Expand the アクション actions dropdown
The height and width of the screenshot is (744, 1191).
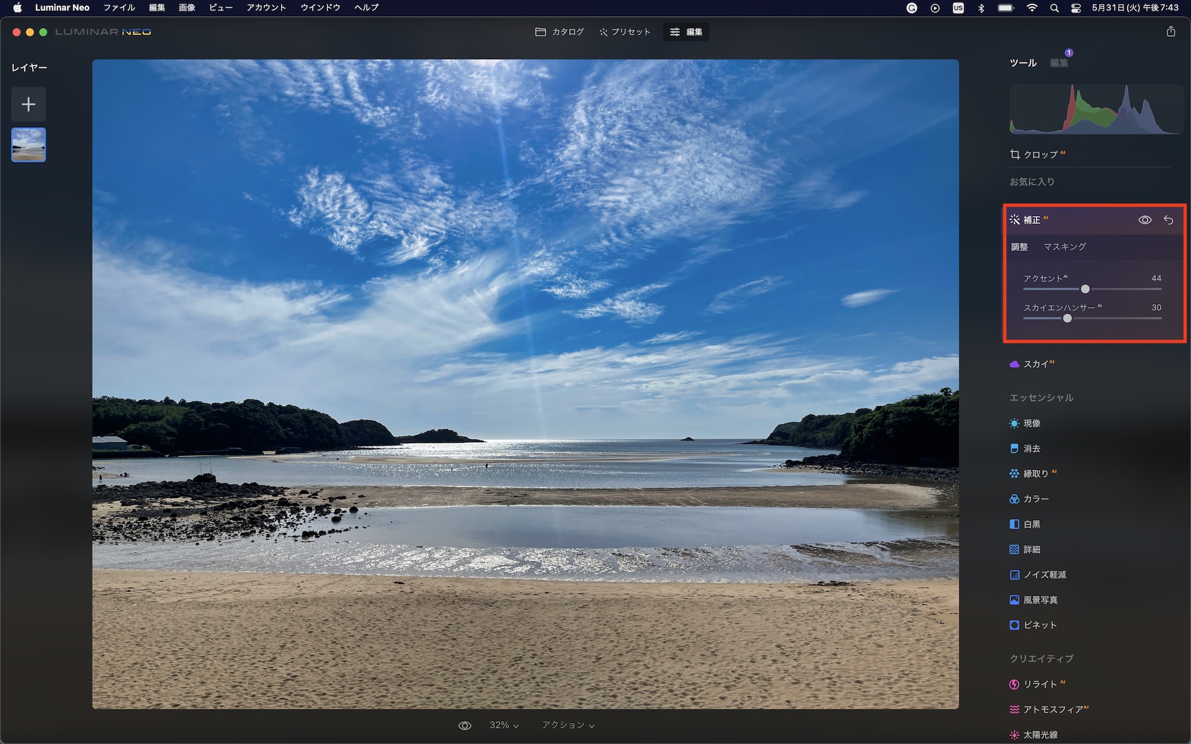pyautogui.click(x=568, y=725)
